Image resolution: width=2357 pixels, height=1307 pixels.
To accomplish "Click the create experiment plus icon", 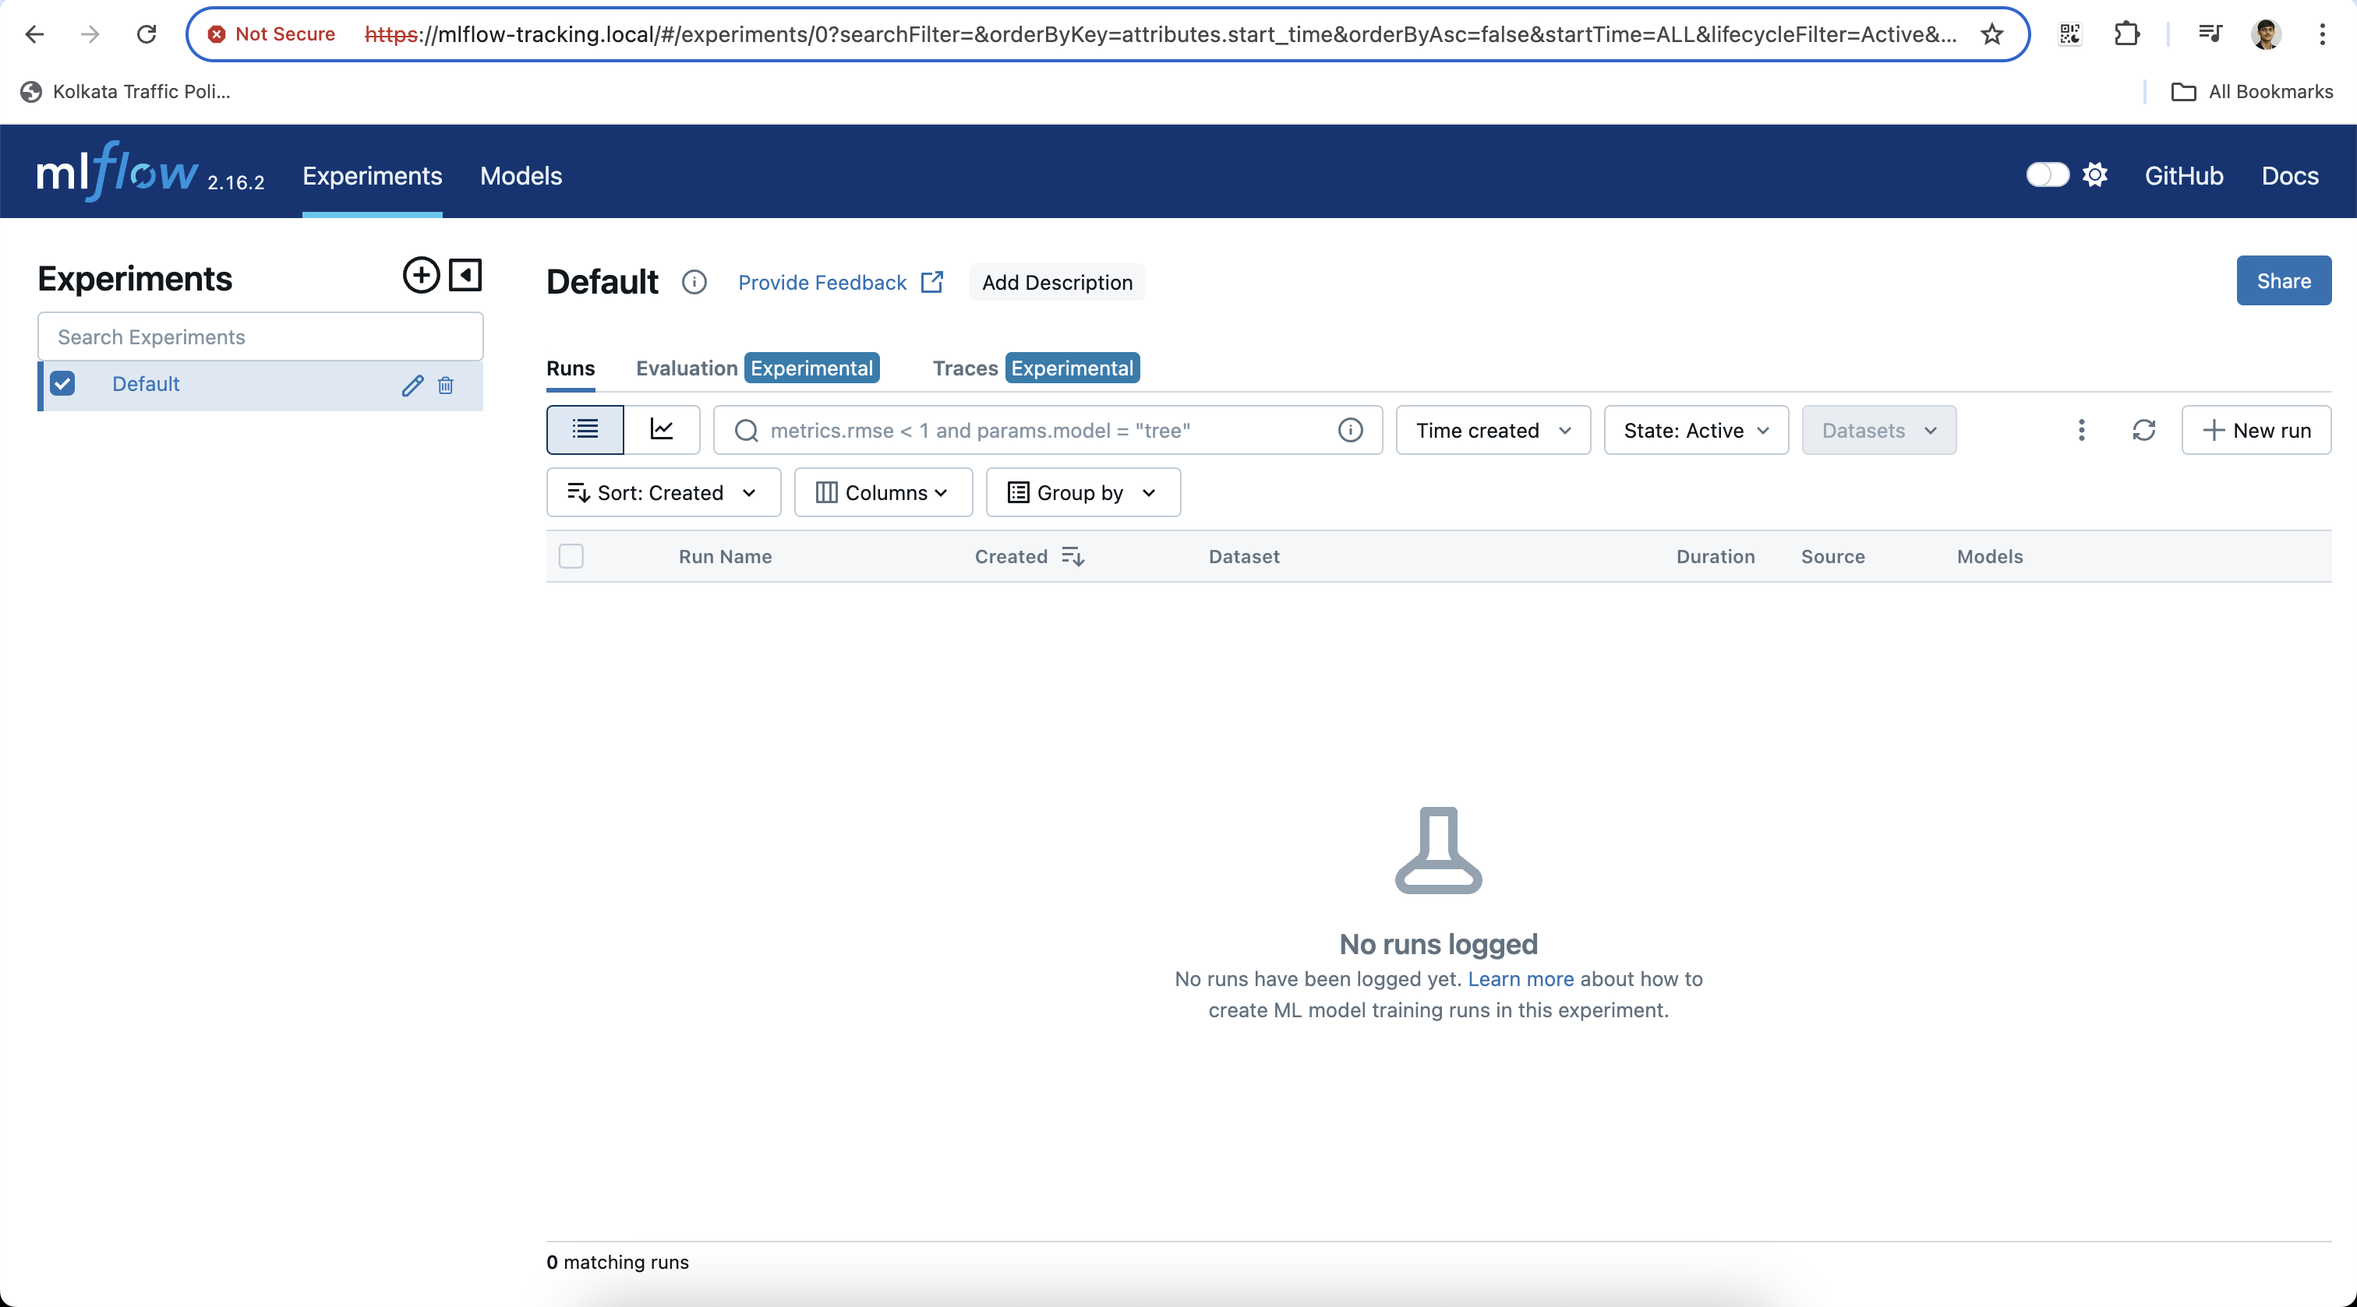I will (x=421, y=275).
